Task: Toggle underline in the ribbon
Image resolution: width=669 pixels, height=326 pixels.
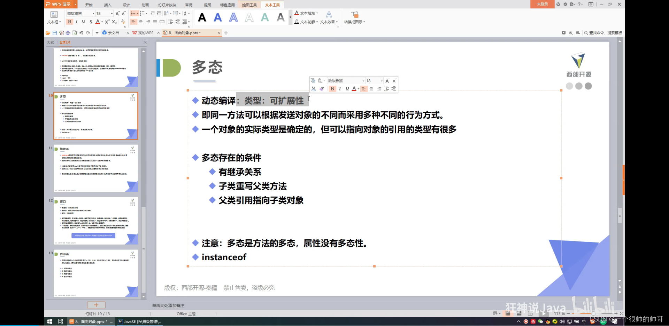Action: tap(84, 22)
